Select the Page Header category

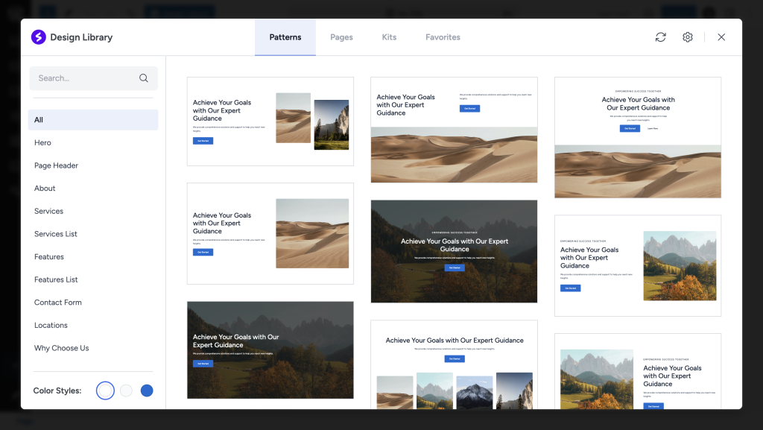click(54, 165)
